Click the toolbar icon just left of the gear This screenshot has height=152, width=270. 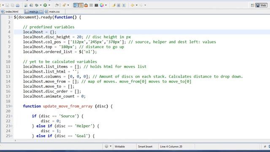click(x=31, y=5)
